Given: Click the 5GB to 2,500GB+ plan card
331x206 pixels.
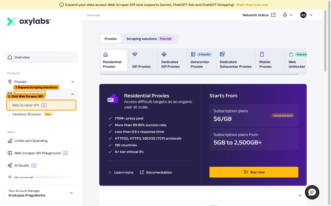Looking at the screenshot, I should (x=254, y=139).
